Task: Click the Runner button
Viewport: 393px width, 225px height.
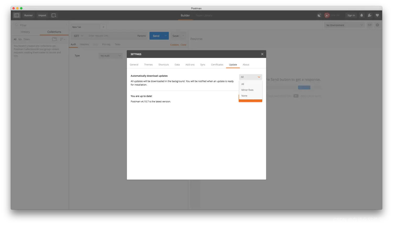Action: pyautogui.click(x=29, y=15)
